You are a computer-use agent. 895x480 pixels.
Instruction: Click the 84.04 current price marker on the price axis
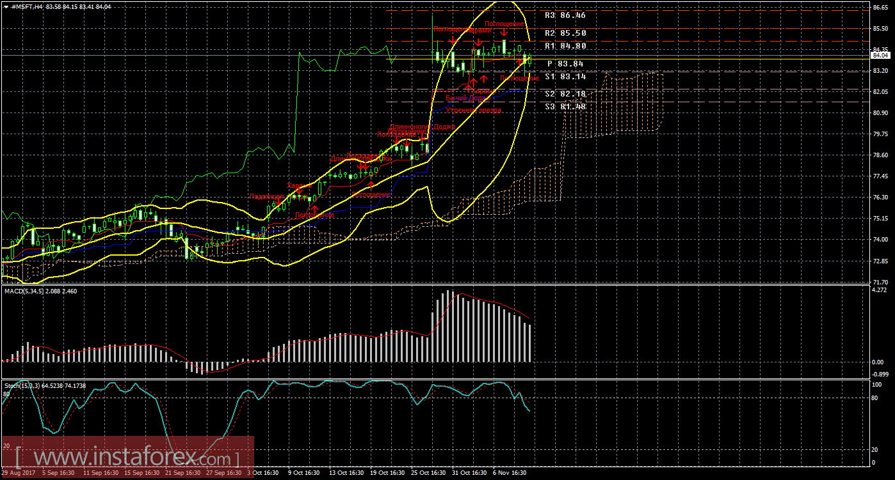881,56
